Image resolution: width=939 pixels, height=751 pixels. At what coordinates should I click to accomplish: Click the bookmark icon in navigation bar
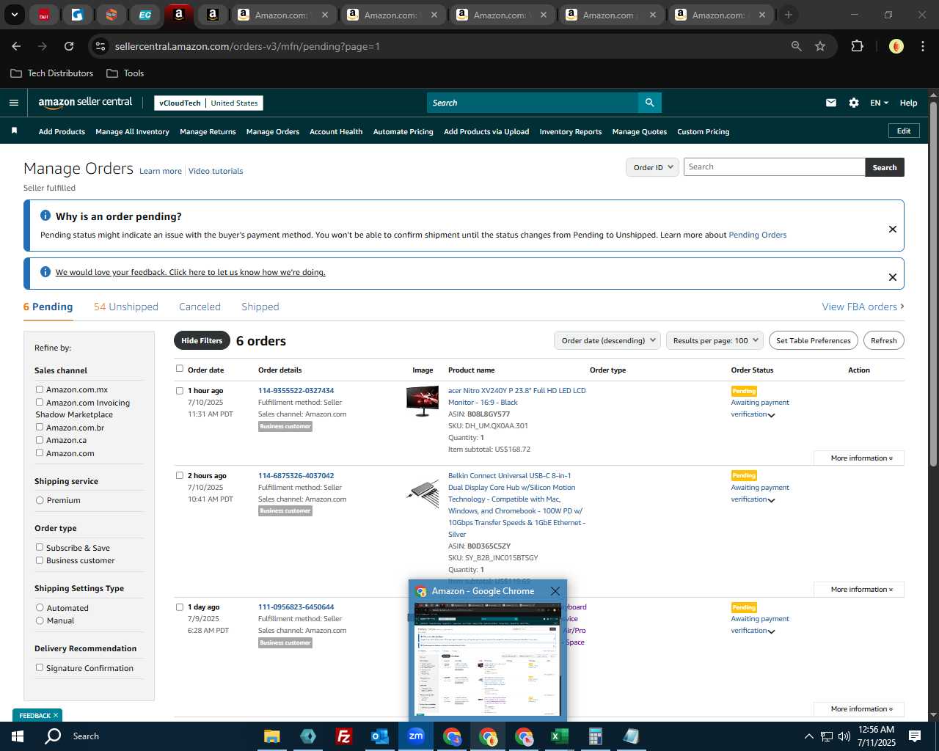coord(14,131)
